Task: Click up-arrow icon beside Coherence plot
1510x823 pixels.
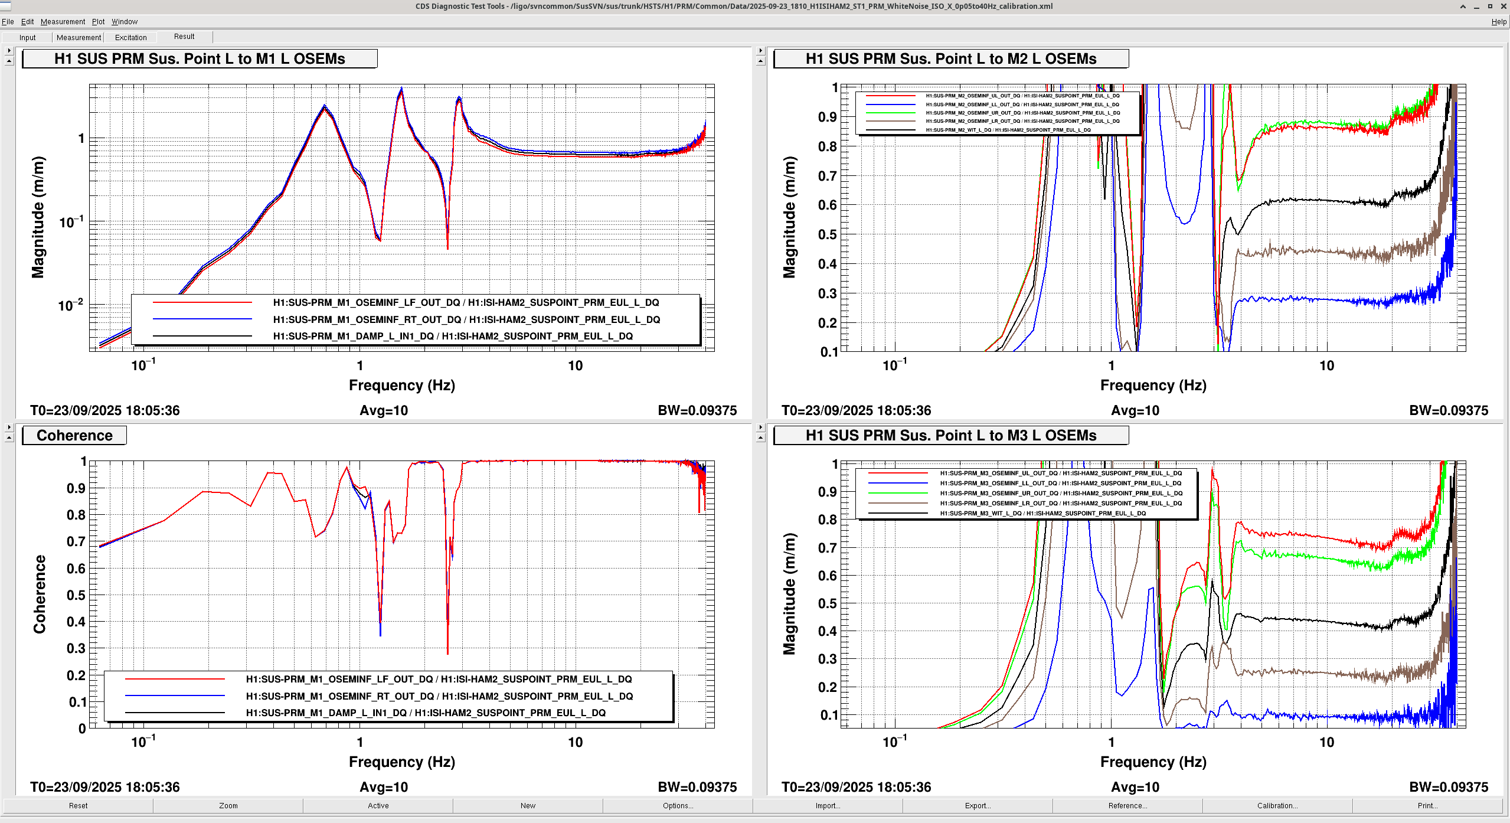Action: (x=9, y=437)
